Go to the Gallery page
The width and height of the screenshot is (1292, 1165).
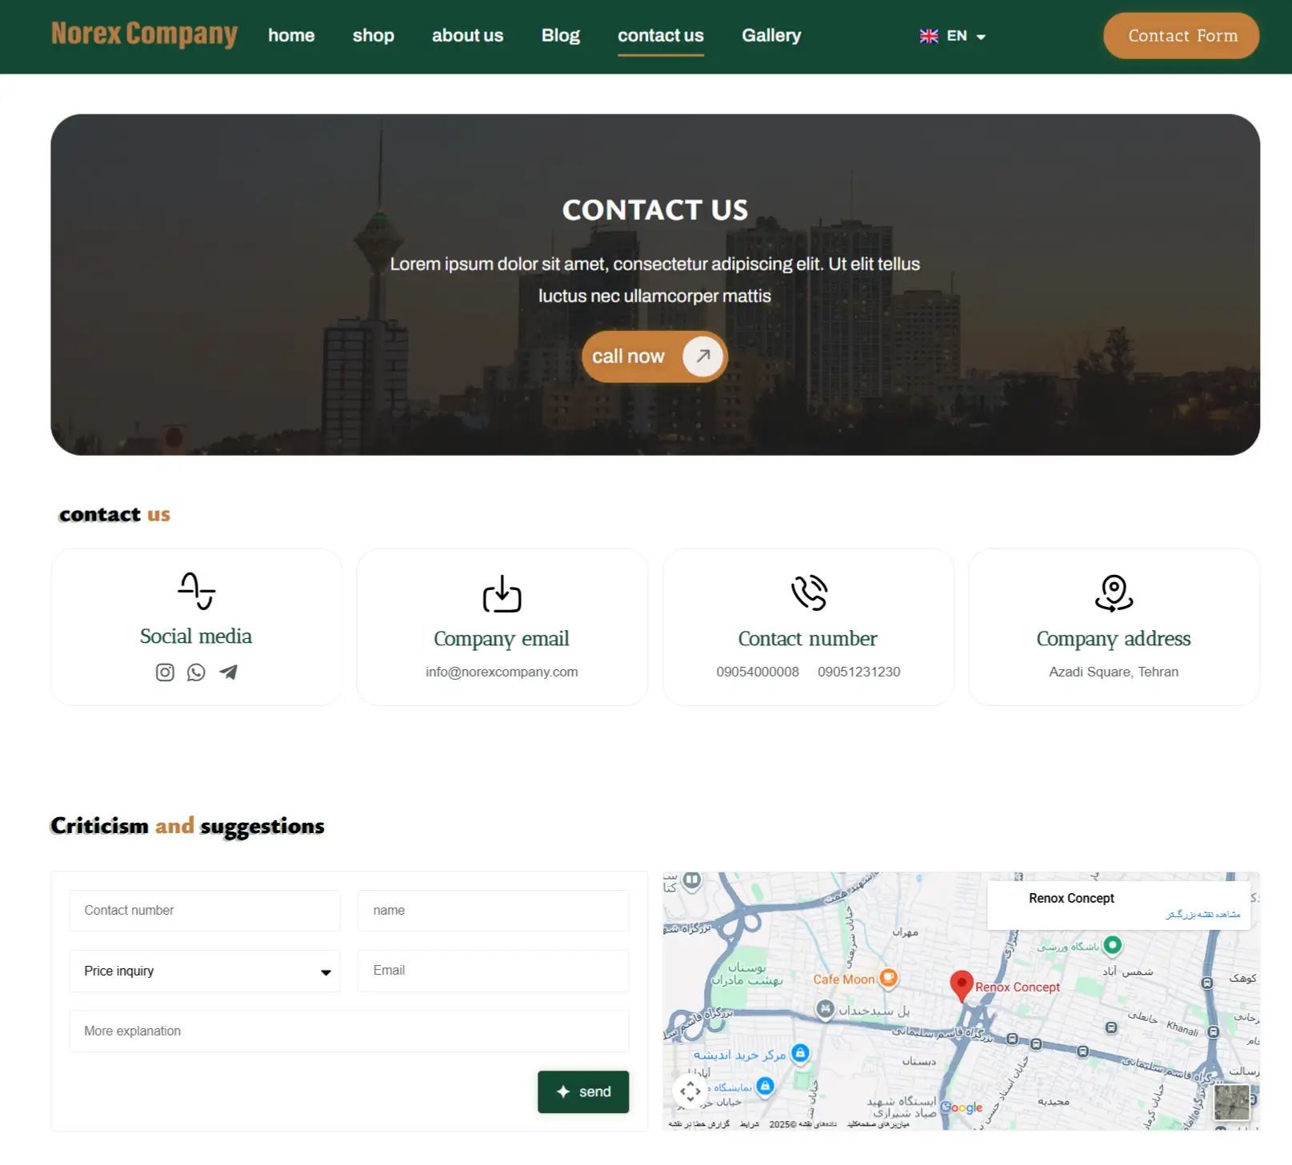[770, 36]
